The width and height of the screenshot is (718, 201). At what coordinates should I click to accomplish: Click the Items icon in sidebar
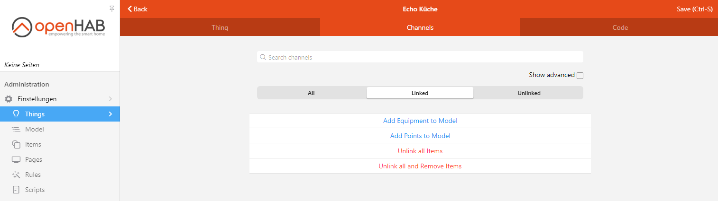(16, 144)
